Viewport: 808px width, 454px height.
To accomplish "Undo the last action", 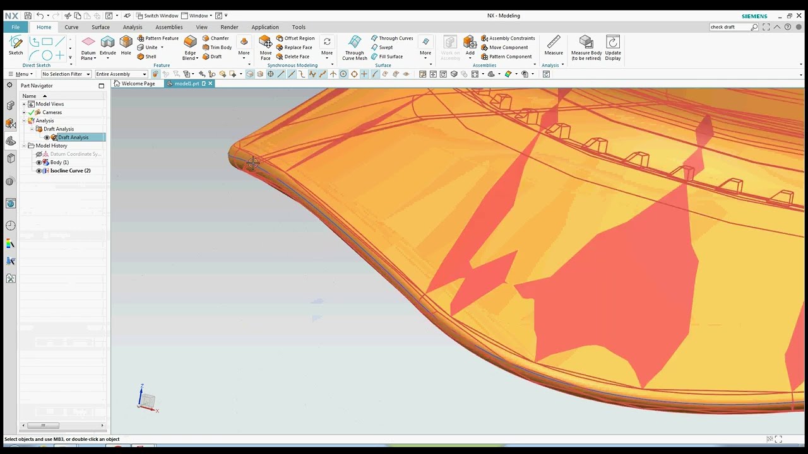I will [40, 15].
